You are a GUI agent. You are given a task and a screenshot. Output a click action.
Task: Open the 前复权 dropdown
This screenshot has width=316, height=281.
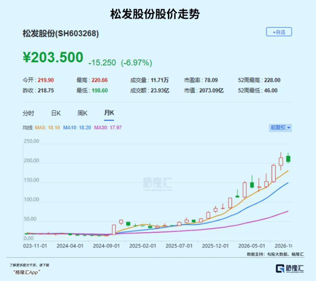(x=280, y=128)
